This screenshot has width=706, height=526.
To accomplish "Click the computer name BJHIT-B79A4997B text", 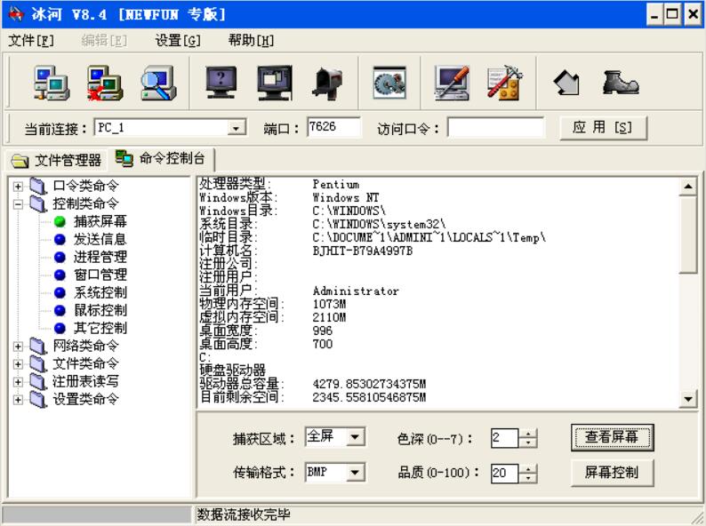I will pyautogui.click(x=363, y=251).
